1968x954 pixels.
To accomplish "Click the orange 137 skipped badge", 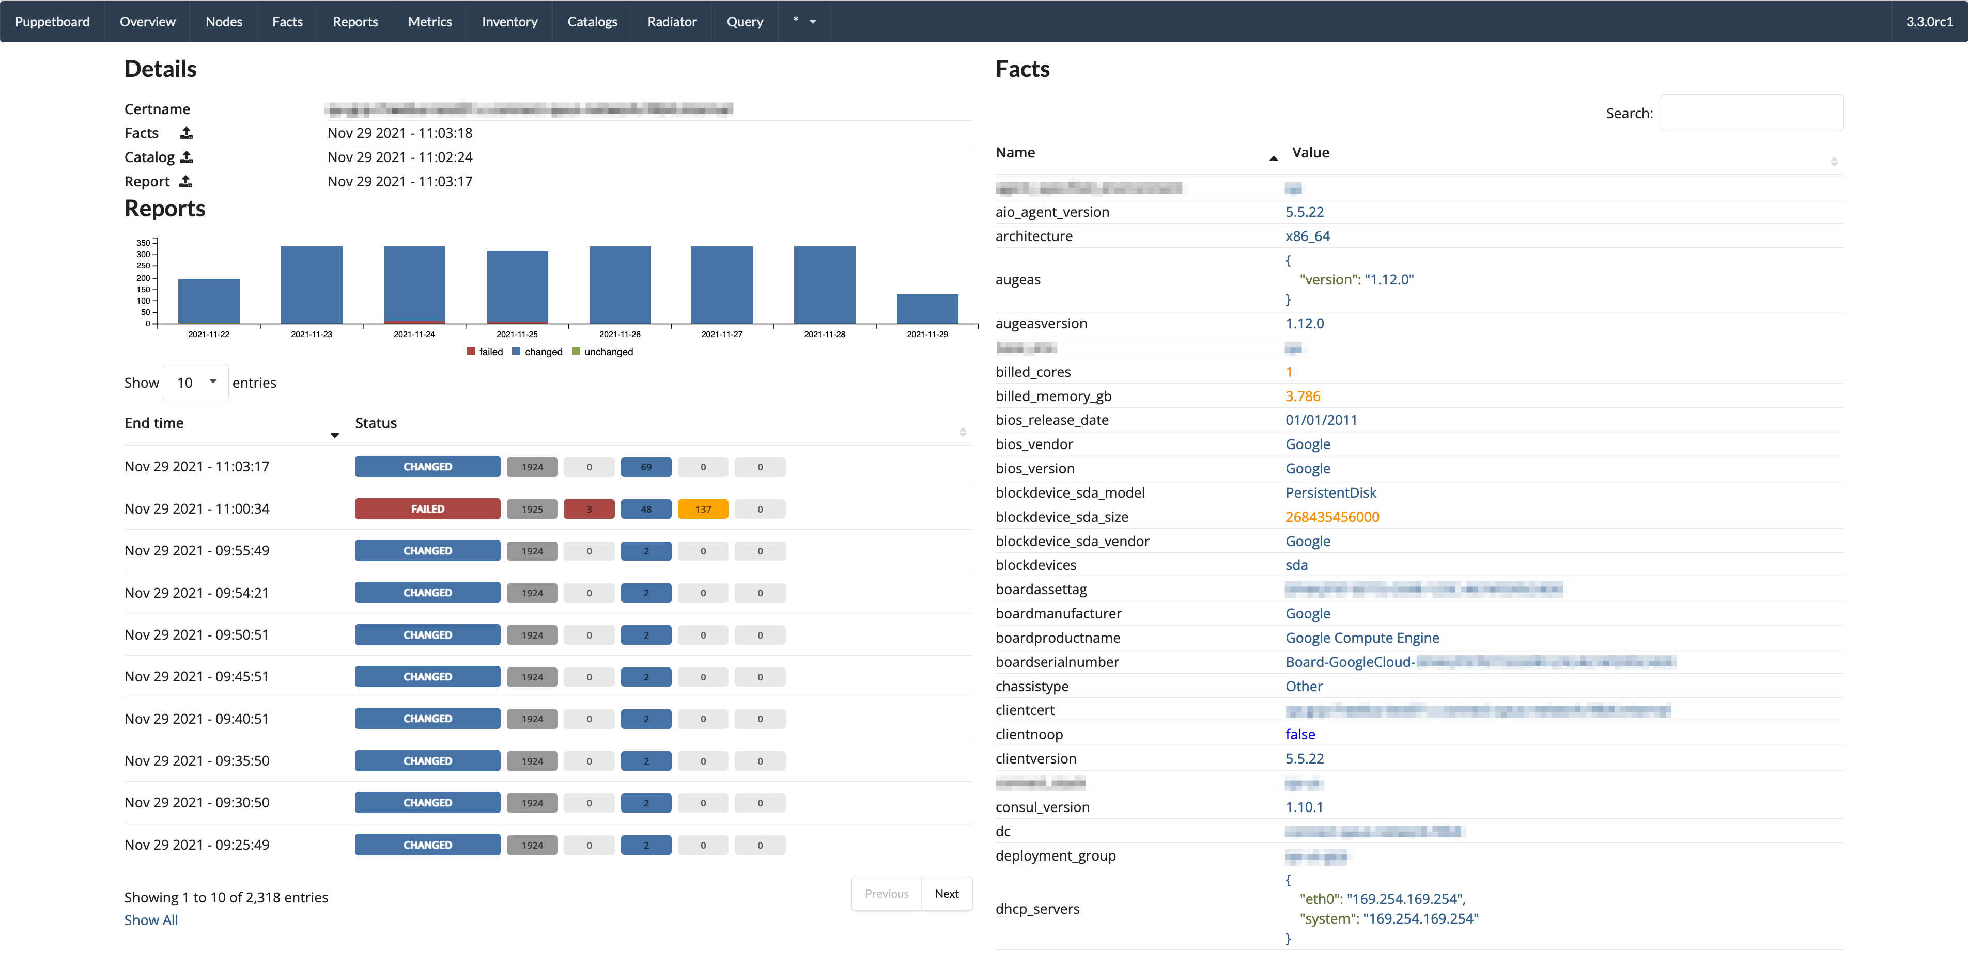I will pyautogui.click(x=702, y=509).
